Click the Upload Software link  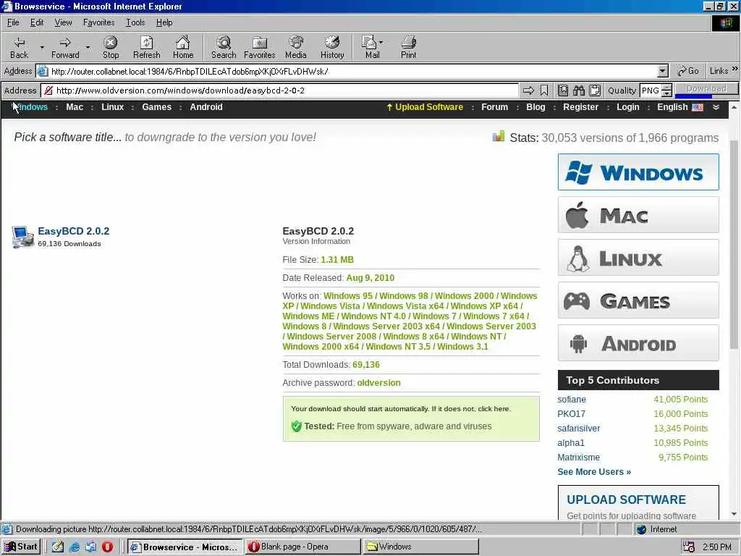click(425, 107)
